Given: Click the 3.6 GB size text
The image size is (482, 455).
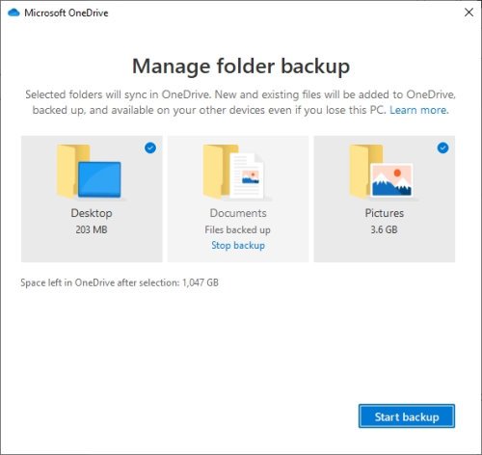Looking at the screenshot, I should click(x=384, y=229).
